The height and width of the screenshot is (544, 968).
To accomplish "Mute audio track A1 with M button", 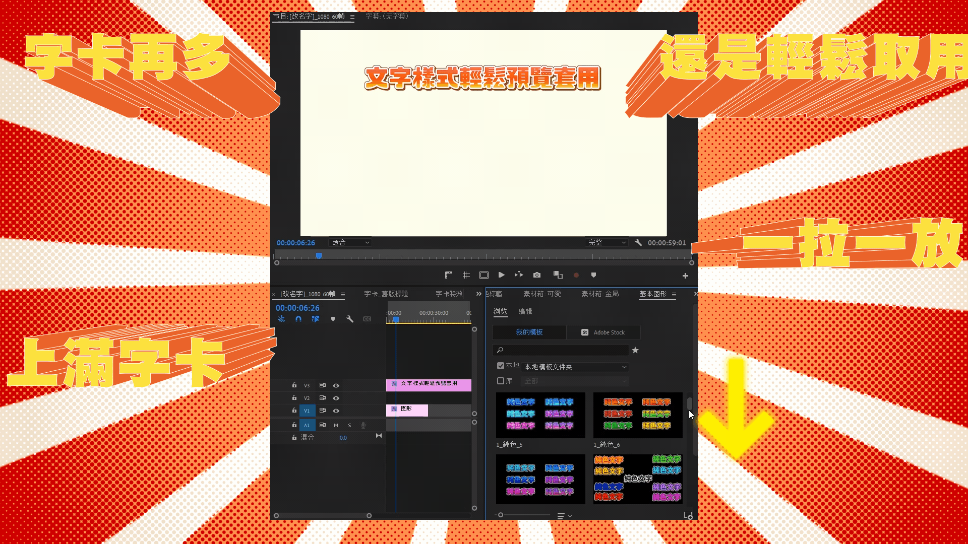I will click(336, 425).
